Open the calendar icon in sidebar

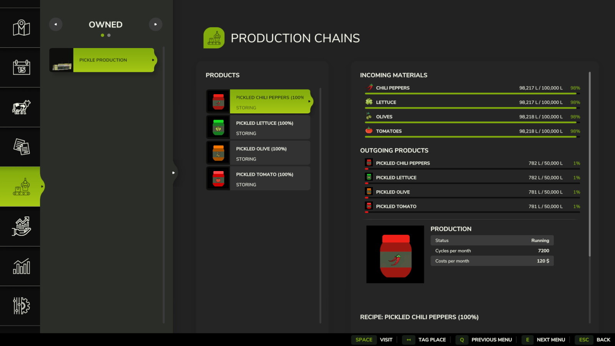(x=21, y=67)
